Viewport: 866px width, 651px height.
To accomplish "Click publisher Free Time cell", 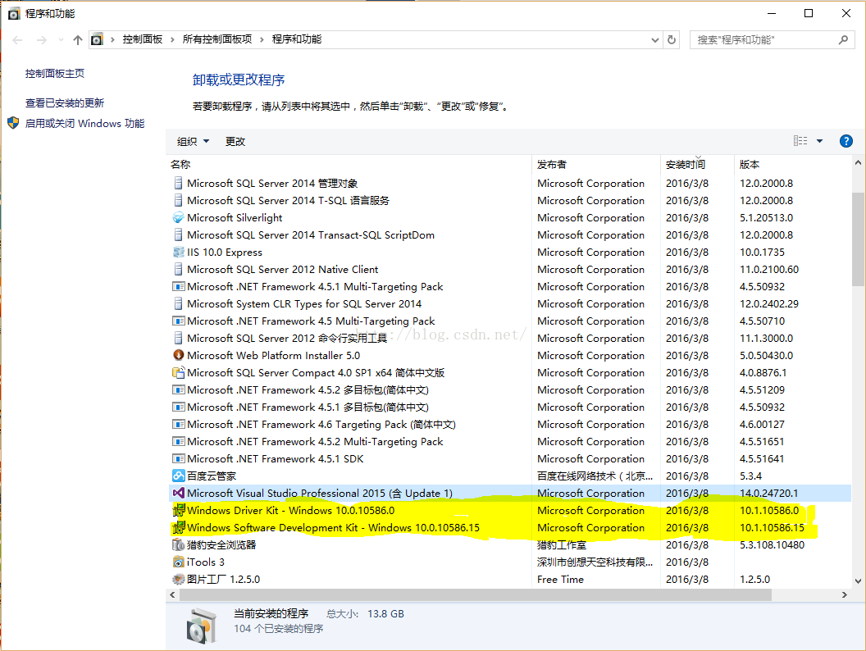I will point(560,579).
